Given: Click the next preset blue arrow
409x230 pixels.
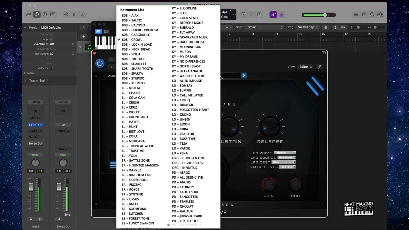Looking at the screenshot, I should [x=244, y=76].
